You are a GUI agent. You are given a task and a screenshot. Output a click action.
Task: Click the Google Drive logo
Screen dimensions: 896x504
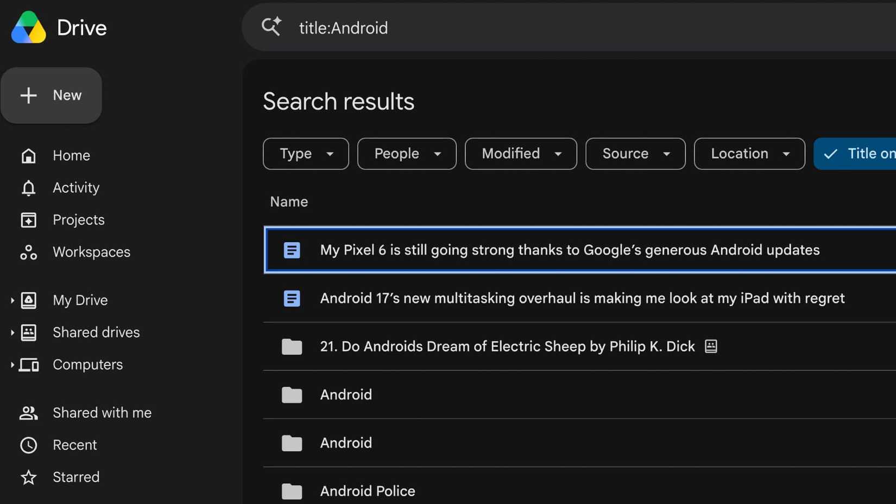[x=29, y=27]
